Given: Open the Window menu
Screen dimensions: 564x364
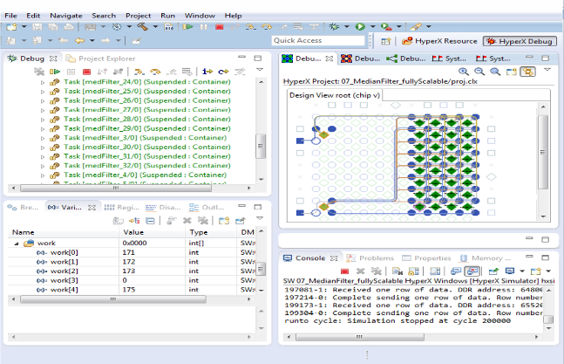Looking at the screenshot, I should tap(200, 16).
